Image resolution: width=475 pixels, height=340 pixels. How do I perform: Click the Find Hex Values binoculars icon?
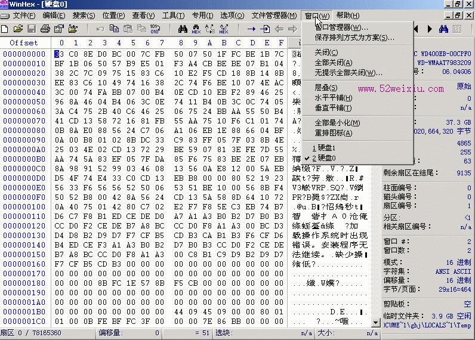[196, 29]
